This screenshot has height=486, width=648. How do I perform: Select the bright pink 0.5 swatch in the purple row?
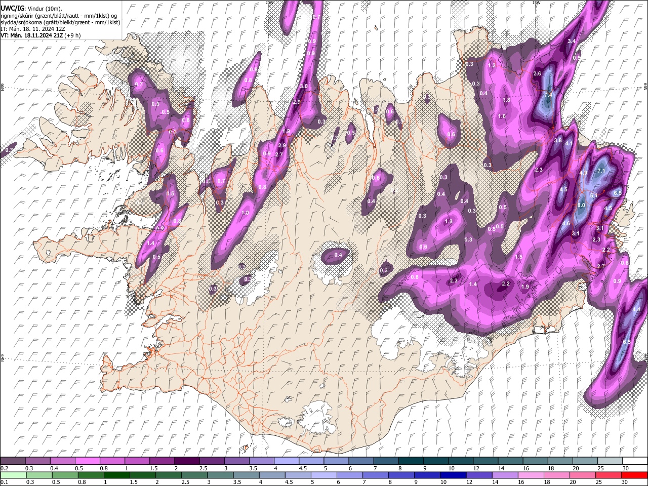[x=87, y=461]
